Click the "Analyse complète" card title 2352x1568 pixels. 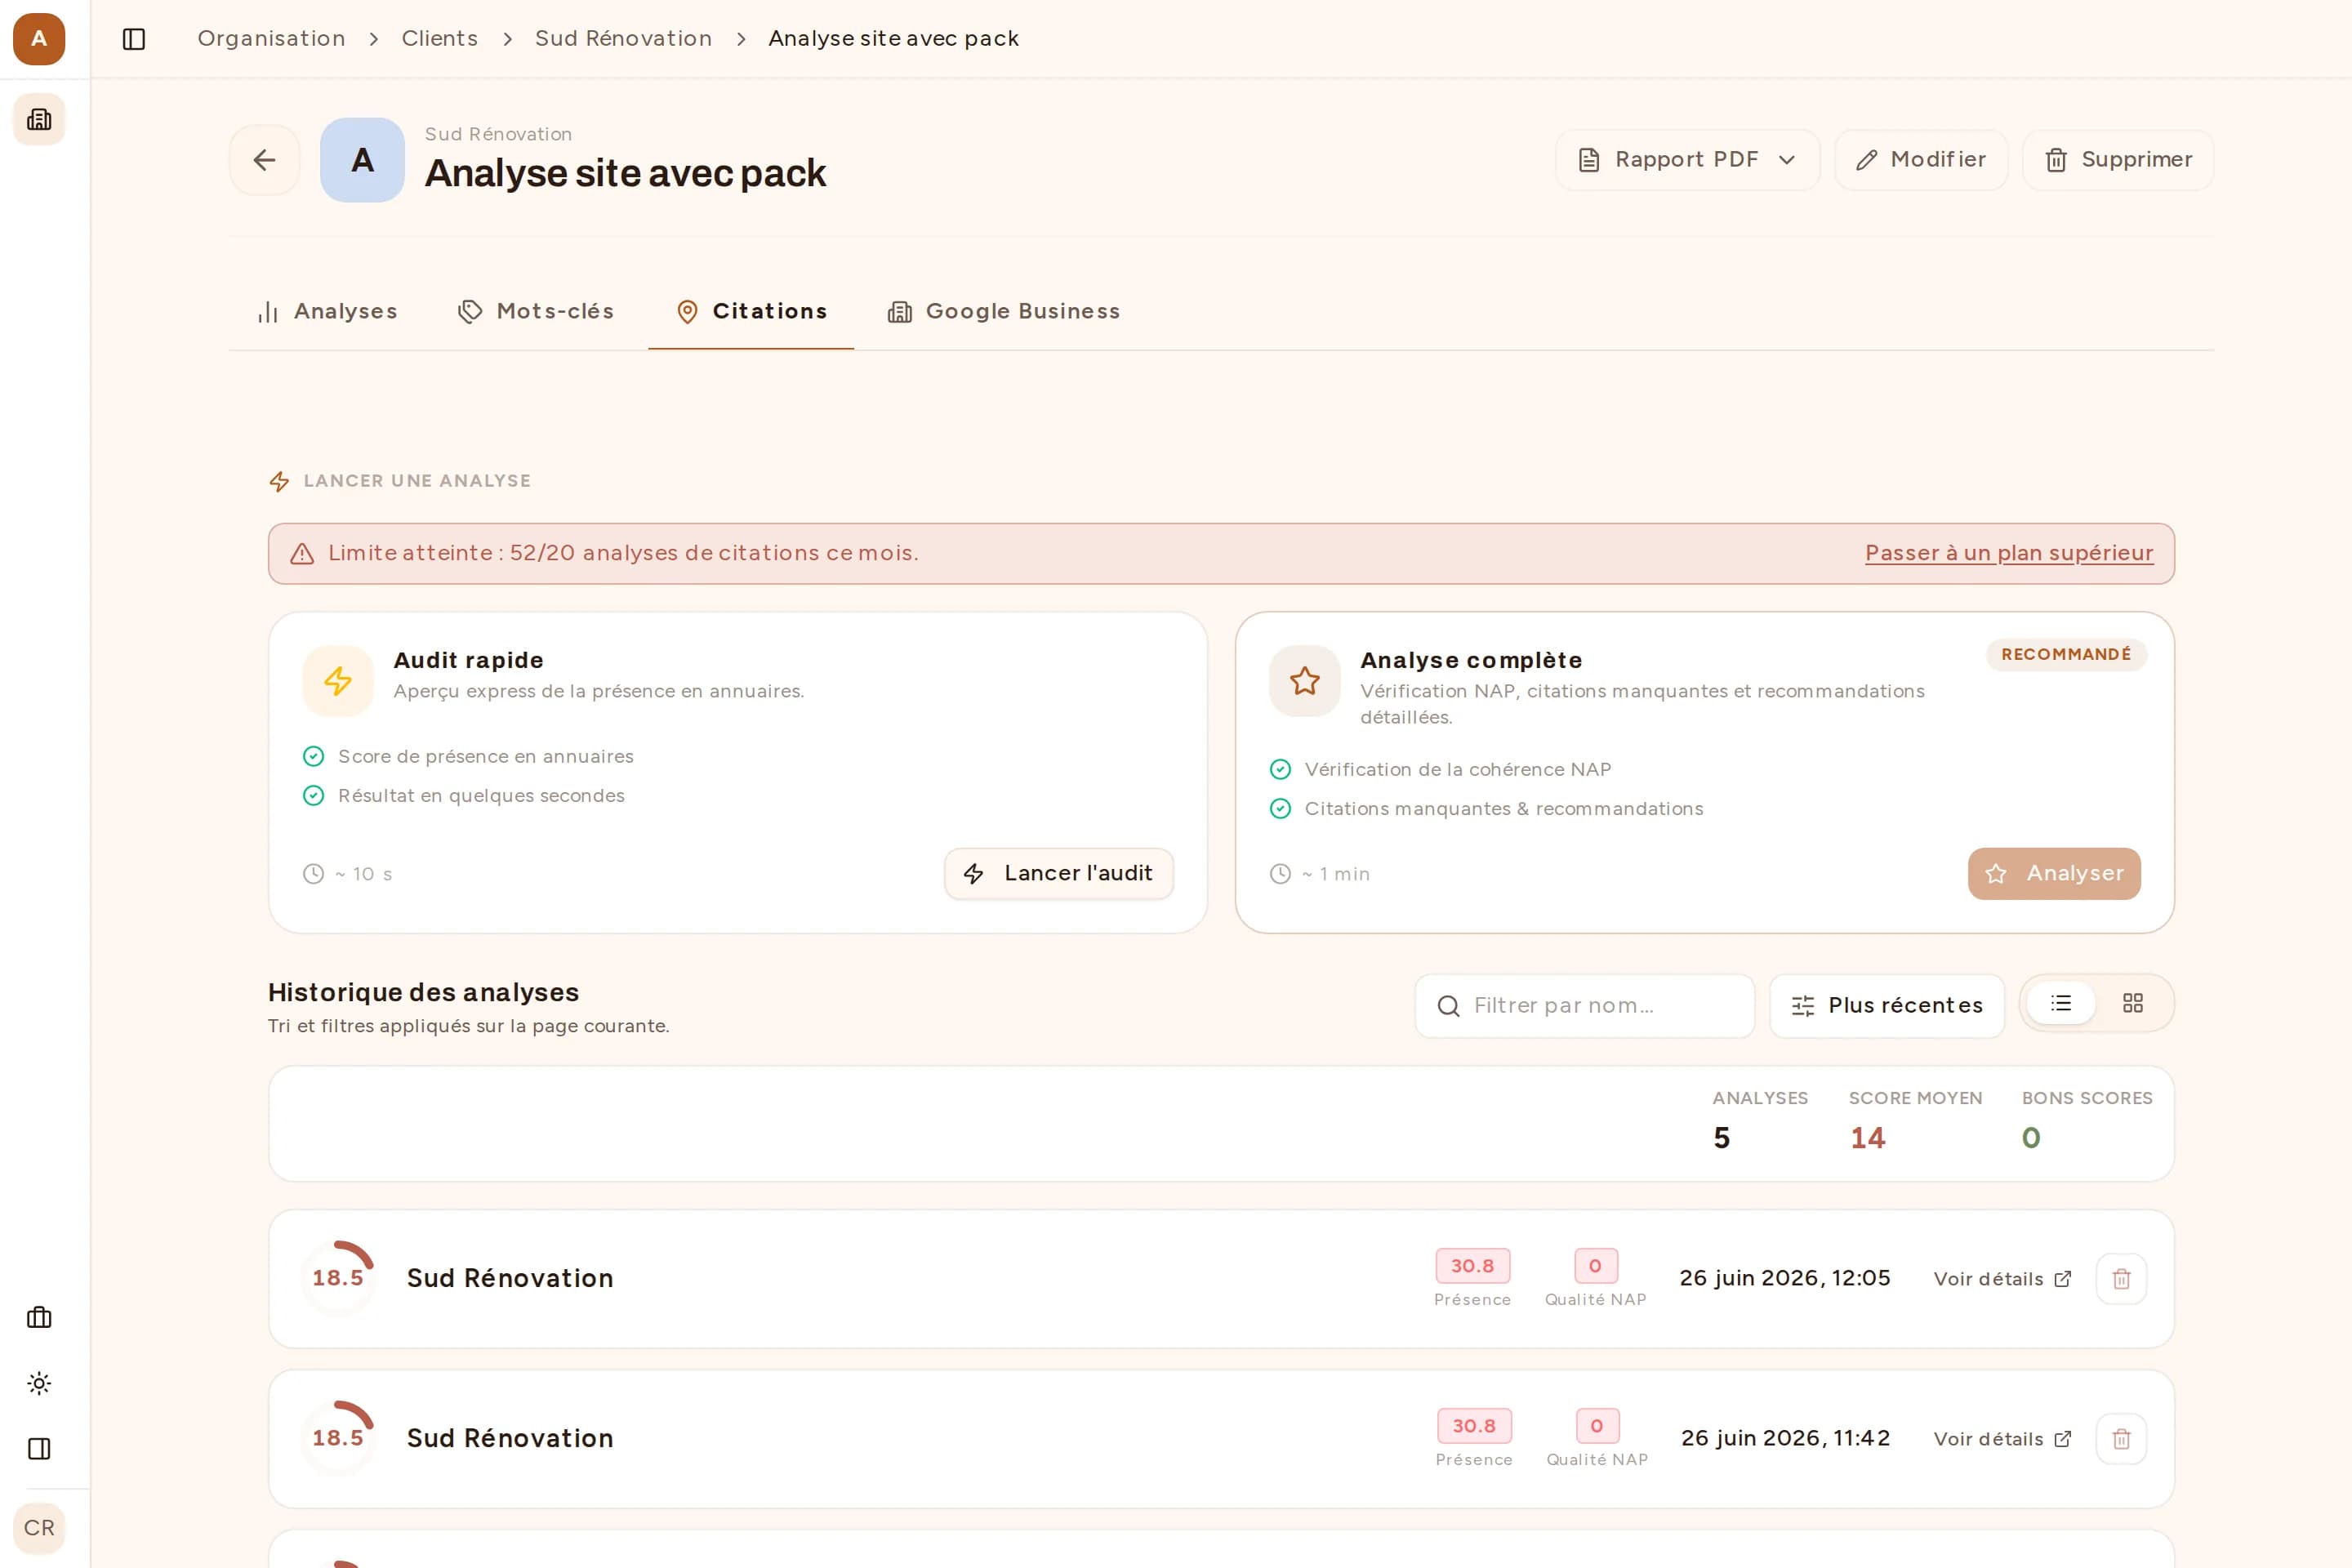click(1471, 660)
